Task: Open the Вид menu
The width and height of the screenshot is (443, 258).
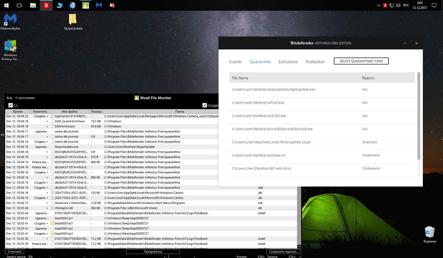Action: point(9,98)
